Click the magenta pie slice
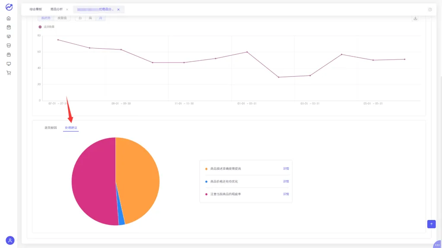The width and height of the screenshot is (442, 248). tap(93, 181)
